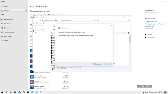
Task: Open Edit menu in Programs and Features
Action: pyautogui.click(x=37, y=23)
